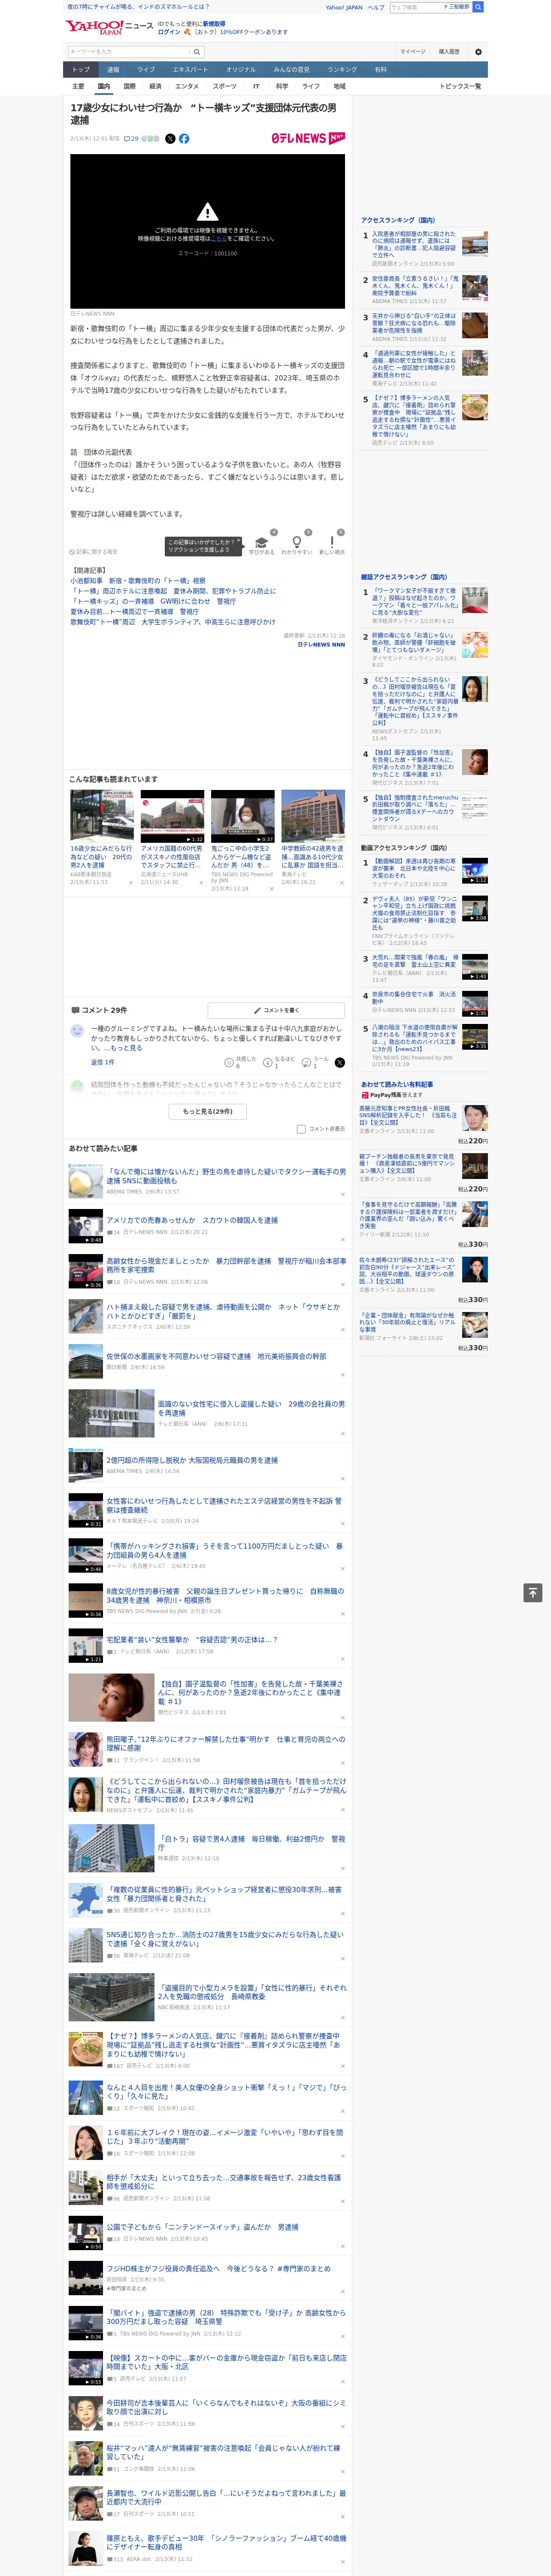Open the エキスパート tab
The image size is (551, 2576).
[190, 70]
